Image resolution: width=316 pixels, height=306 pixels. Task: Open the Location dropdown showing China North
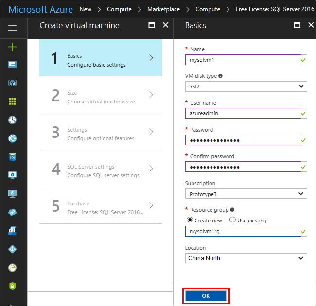tap(246, 258)
